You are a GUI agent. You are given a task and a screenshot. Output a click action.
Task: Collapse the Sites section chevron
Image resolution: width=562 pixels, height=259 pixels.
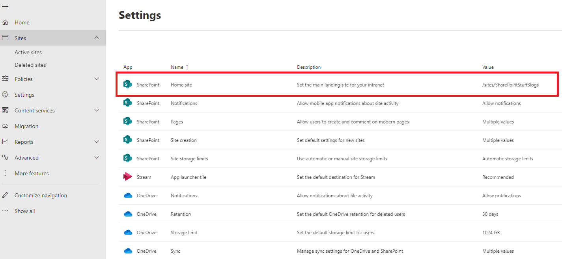(97, 37)
